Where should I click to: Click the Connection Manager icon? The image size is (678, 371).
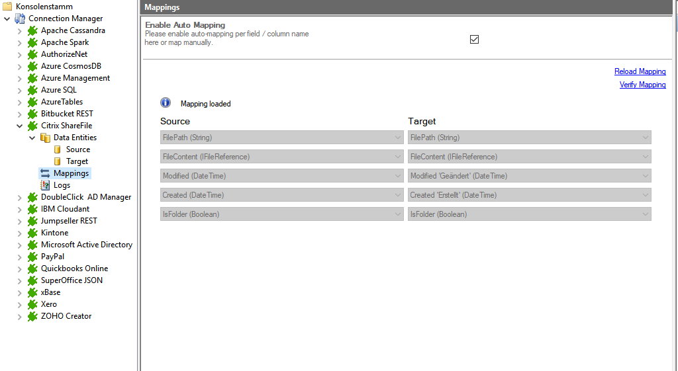[x=20, y=19]
